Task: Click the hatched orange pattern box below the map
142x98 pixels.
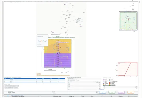Action: click(x=39, y=74)
